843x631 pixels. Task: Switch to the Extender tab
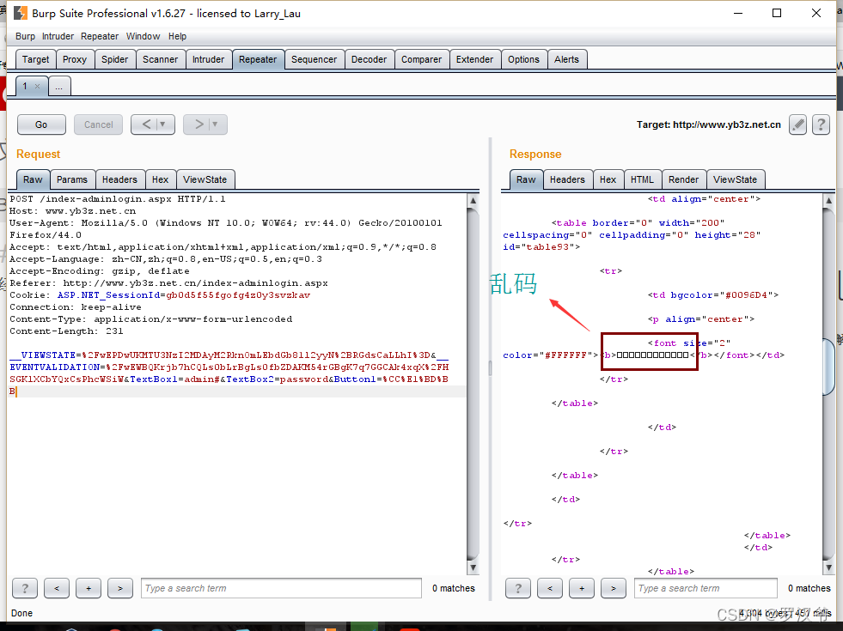click(474, 59)
